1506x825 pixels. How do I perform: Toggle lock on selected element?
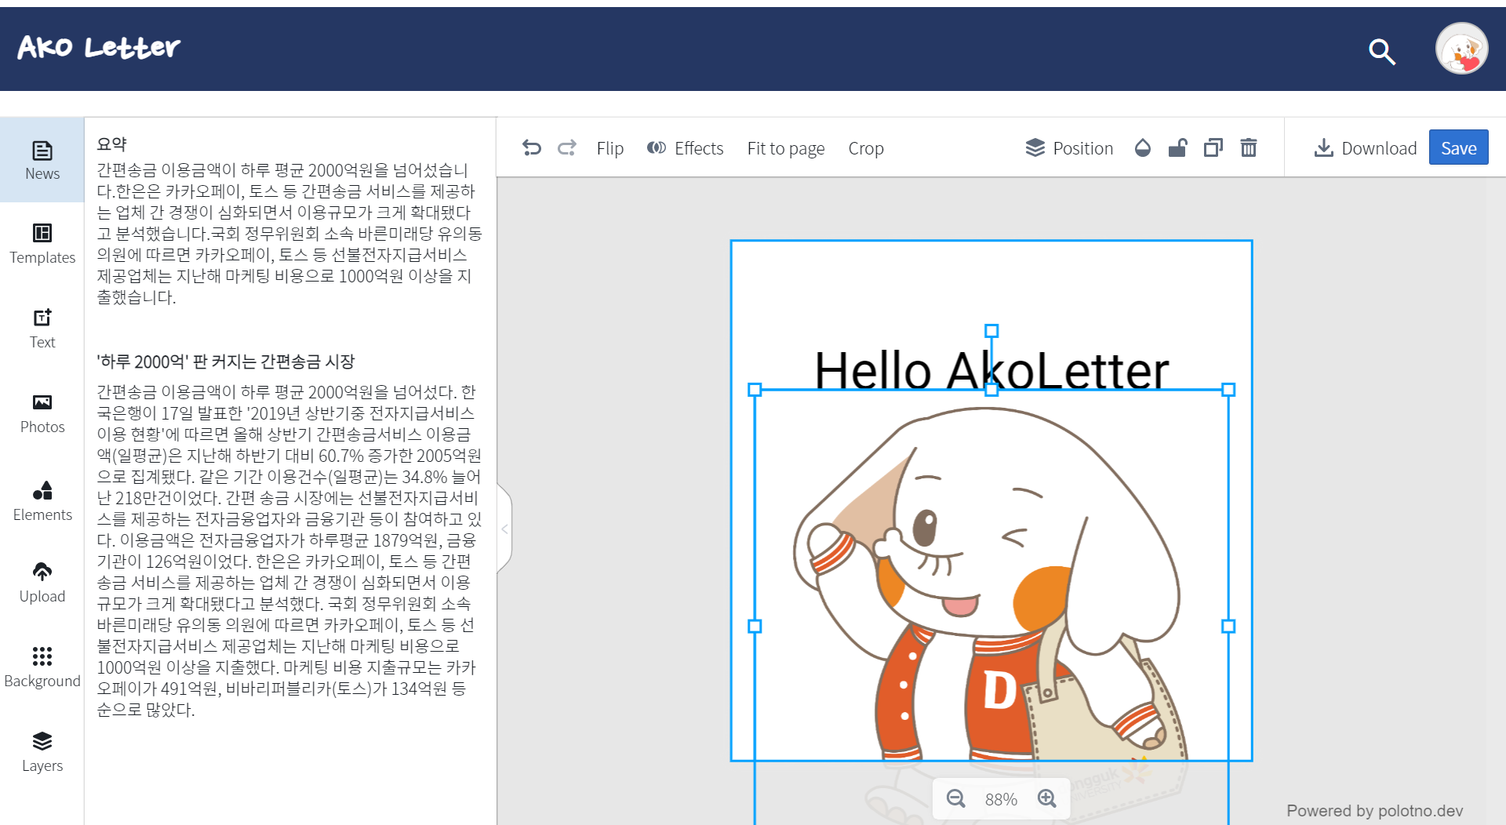[x=1177, y=147]
